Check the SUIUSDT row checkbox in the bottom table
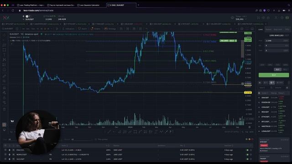 [x=5, y=159]
